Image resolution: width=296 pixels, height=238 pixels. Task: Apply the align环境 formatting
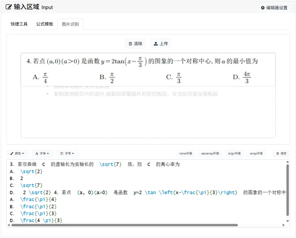point(235,153)
